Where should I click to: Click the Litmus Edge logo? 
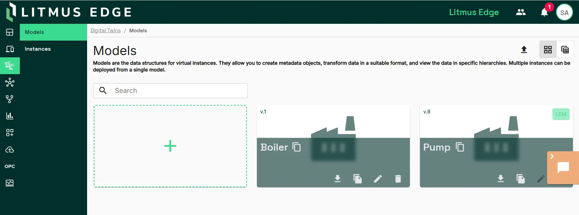click(x=69, y=12)
